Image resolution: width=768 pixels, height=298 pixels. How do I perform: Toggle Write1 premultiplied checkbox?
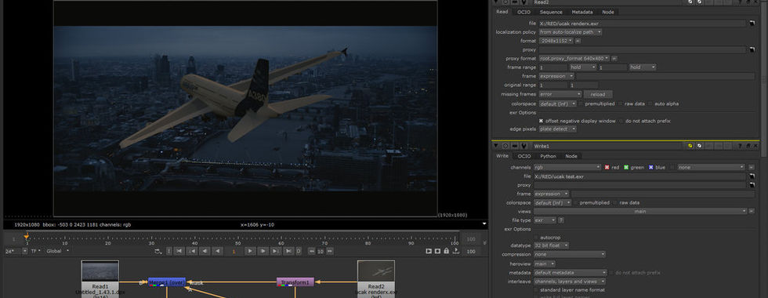(576, 202)
